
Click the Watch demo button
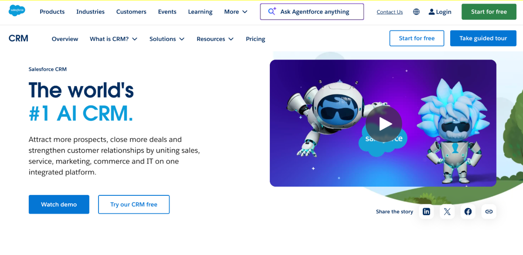click(x=59, y=205)
